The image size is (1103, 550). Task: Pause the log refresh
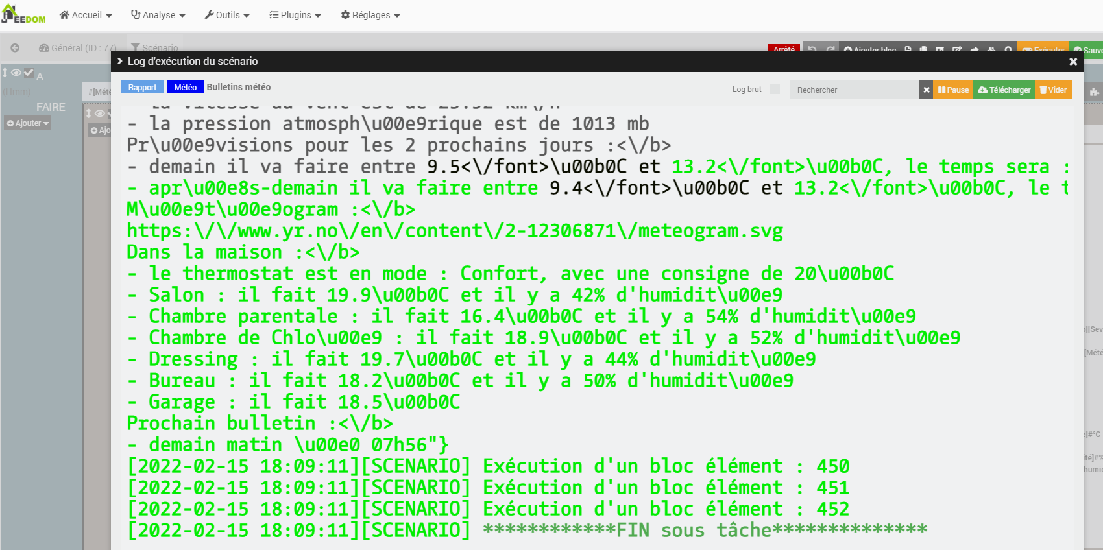coord(953,90)
